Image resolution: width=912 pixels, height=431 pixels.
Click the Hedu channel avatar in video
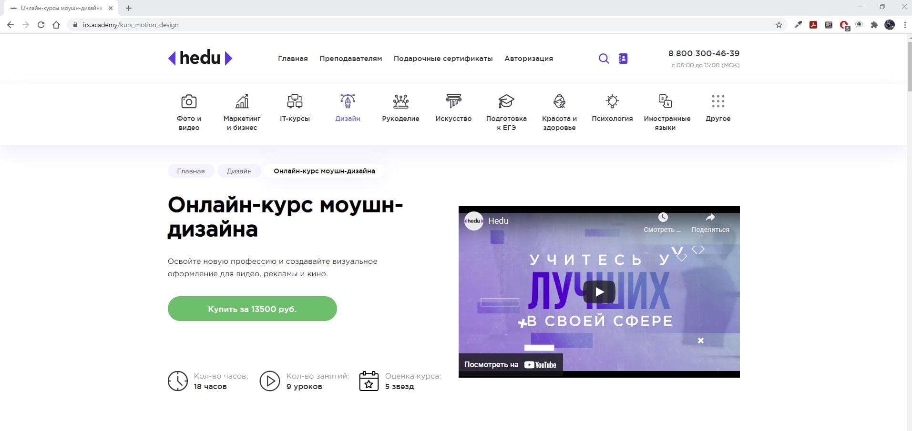[x=474, y=221]
